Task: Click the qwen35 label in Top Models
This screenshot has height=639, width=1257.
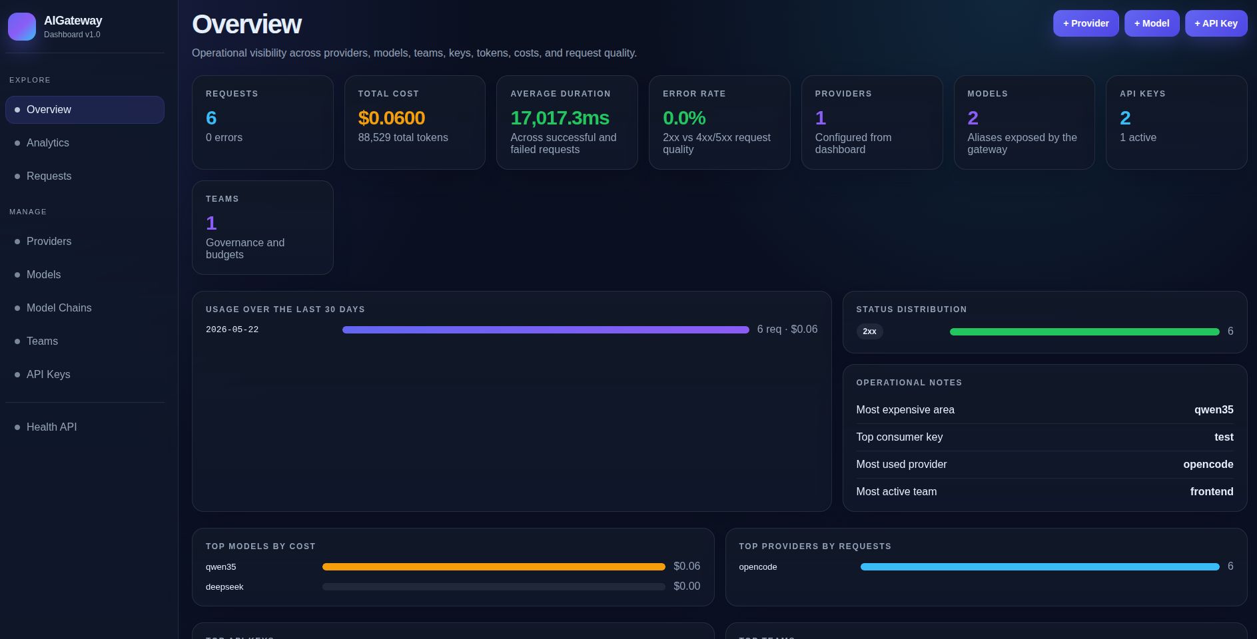Action: [221, 567]
